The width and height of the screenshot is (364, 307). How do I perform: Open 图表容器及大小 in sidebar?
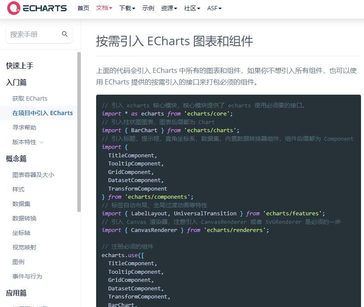[x=33, y=175]
